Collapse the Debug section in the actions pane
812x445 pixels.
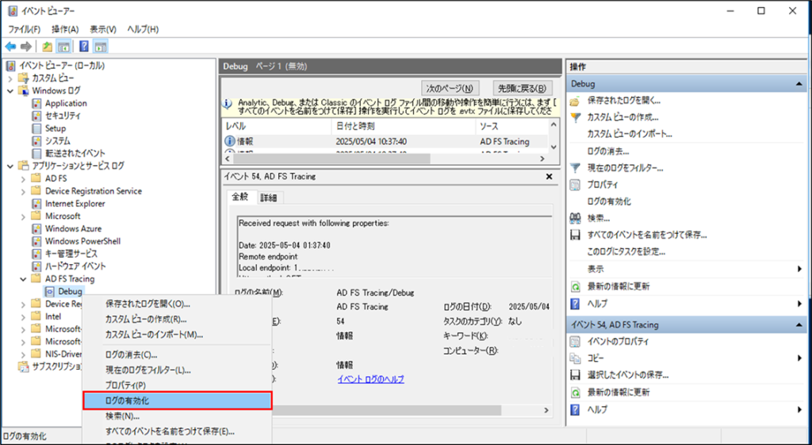click(799, 84)
